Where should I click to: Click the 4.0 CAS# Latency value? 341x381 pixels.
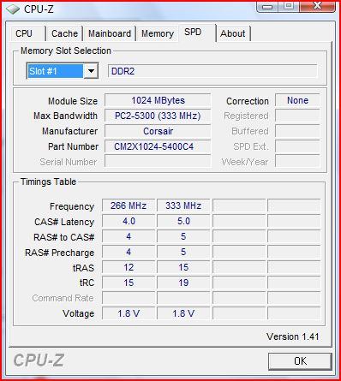tap(129, 221)
